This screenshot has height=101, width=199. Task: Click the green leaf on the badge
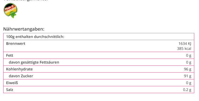[13, 16]
